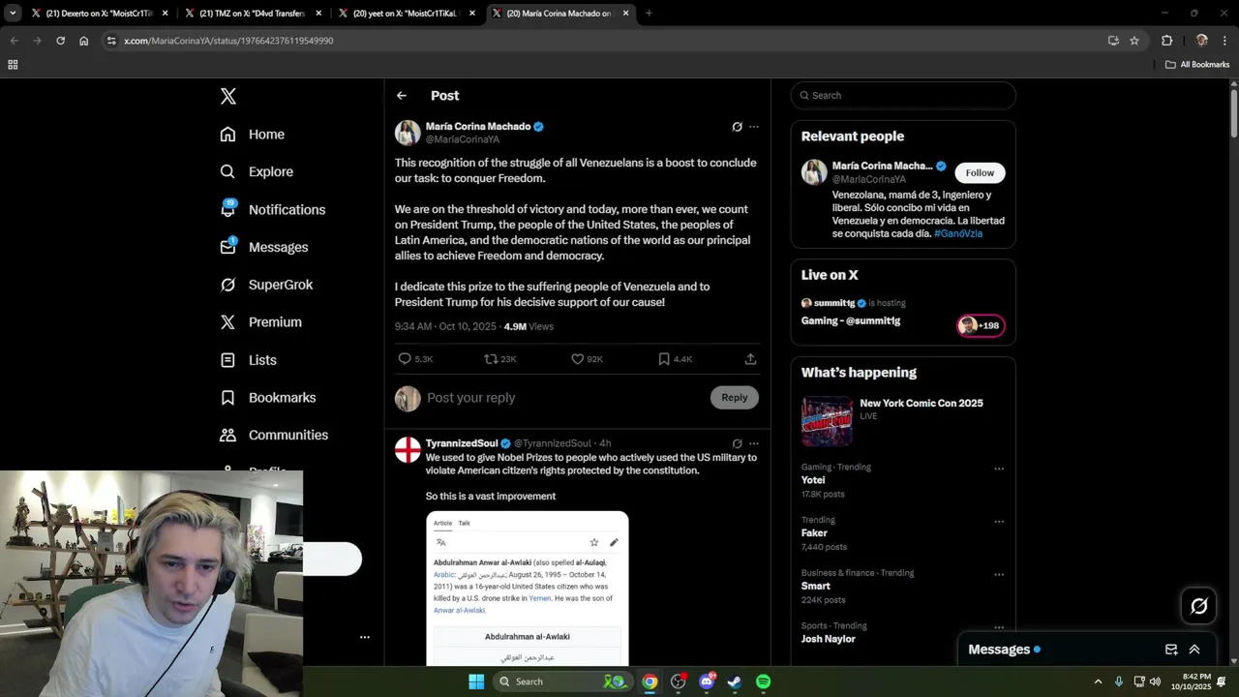Screen dimensions: 1239x697
Task: Open browser extensions menu
Action: 1166,41
